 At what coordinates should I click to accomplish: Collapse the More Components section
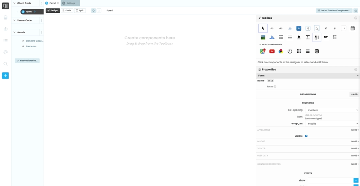click(271, 45)
